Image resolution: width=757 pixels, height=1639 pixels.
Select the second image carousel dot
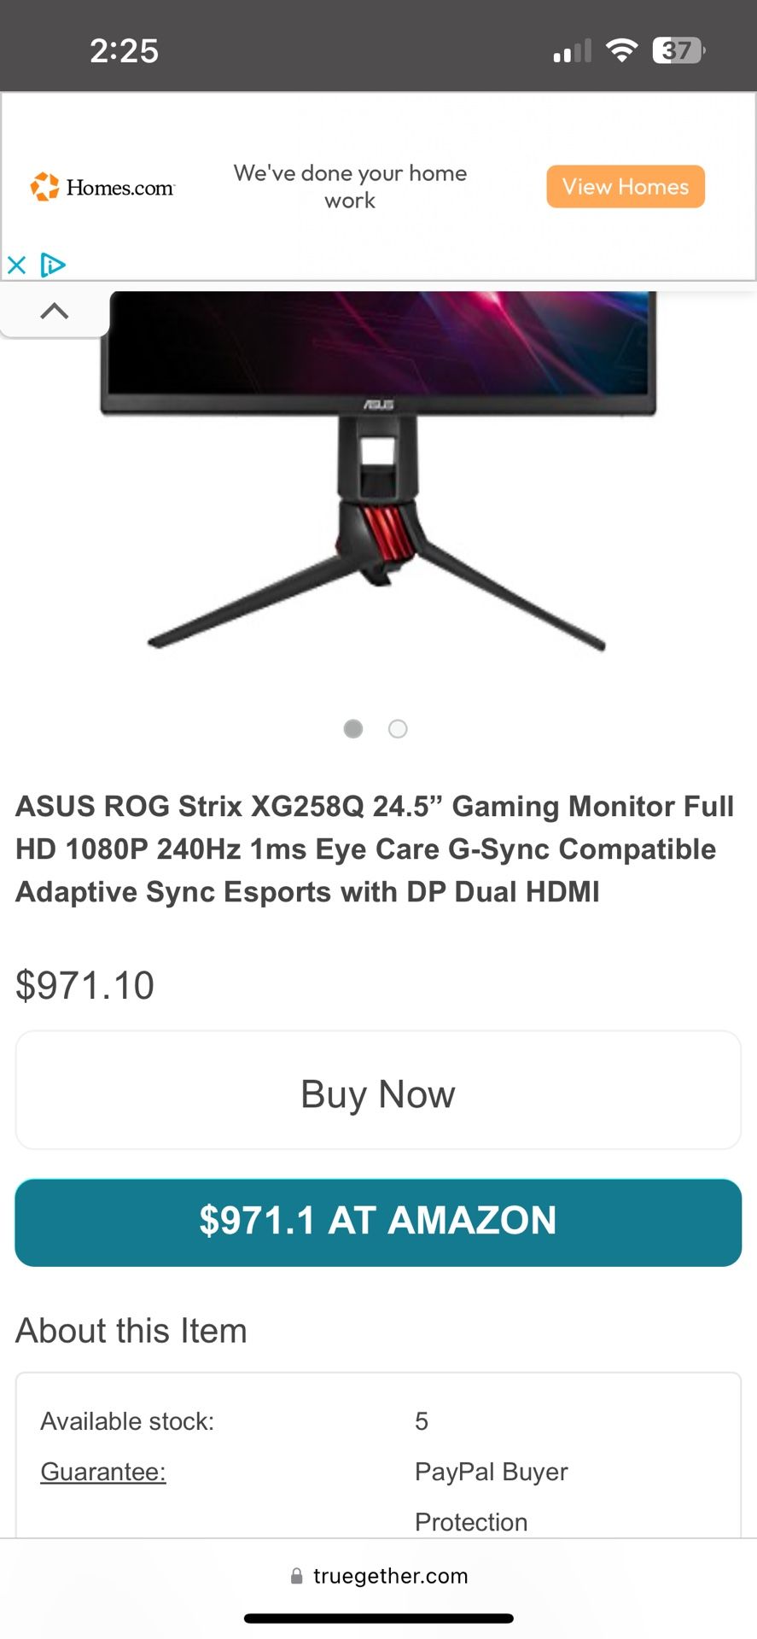point(398,728)
